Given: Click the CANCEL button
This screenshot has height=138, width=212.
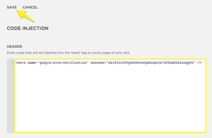Looking at the screenshot, I should coord(30,7).
